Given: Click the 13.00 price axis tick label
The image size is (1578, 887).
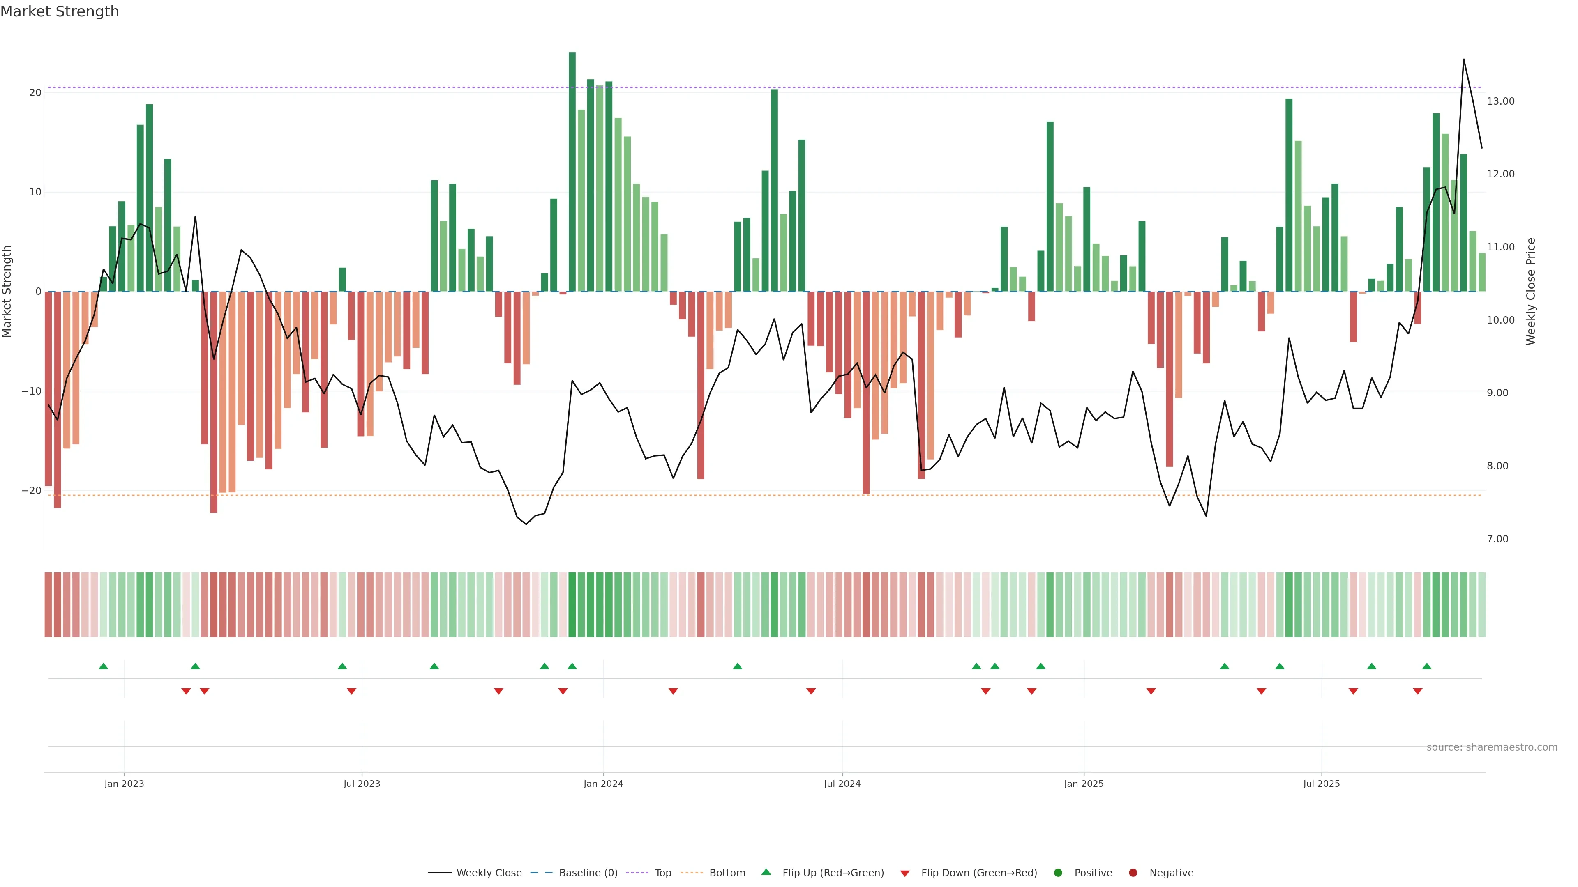Looking at the screenshot, I should click(1500, 101).
